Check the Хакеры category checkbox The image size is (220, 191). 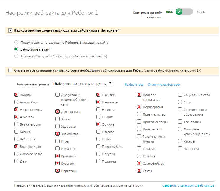180,141
